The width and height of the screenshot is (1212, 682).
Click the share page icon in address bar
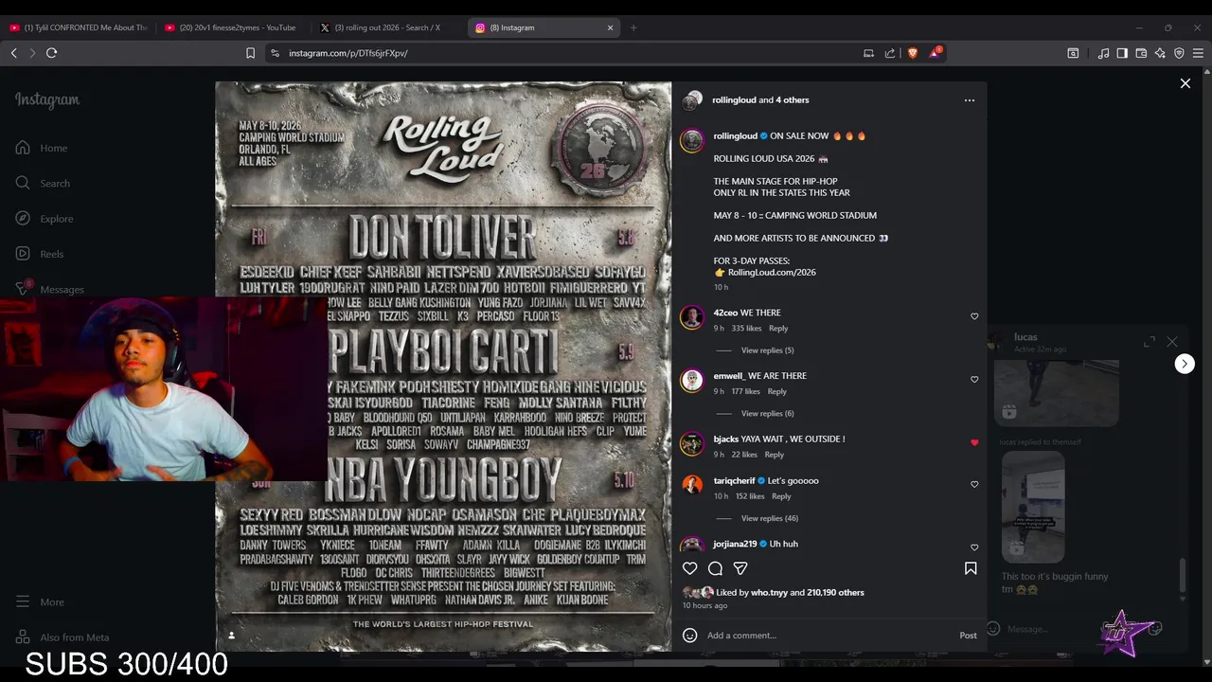click(890, 53)
